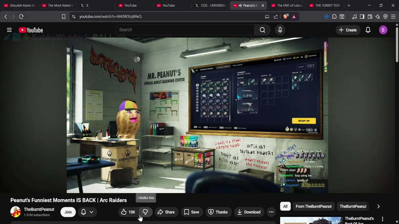The image size is (399, 224).
Task: Click the Join channel button
Action: click(68, 212)
